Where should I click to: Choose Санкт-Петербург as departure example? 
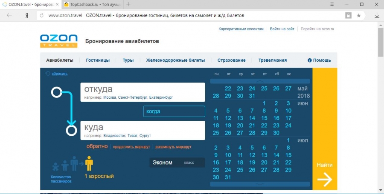(x=133, y=97)
